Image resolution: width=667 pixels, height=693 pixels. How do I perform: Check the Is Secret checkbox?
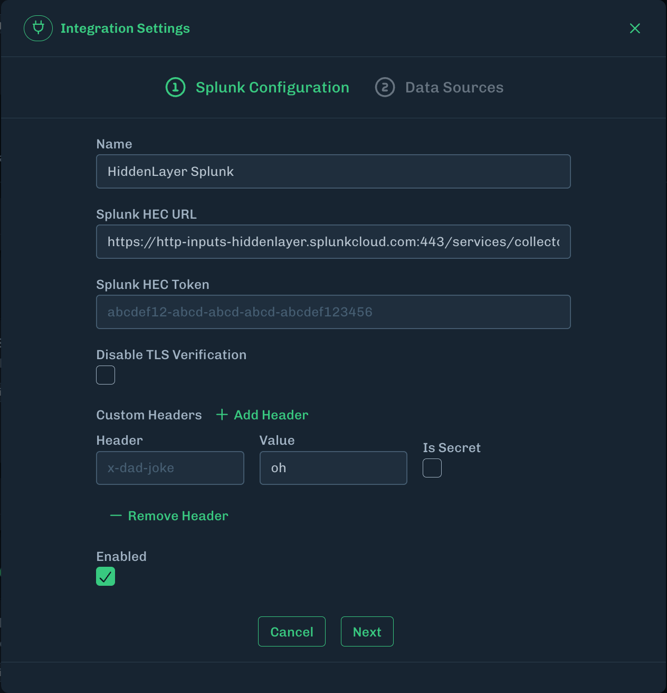pyautogui.click(x=432, y=468)
